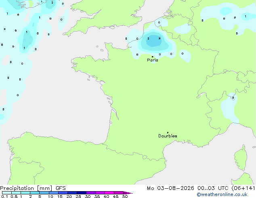Pick the 0.1 to 0.5 mm legend swatch
Image resolution: width=256 pixels, height=198 pixels.
[7, 193]
